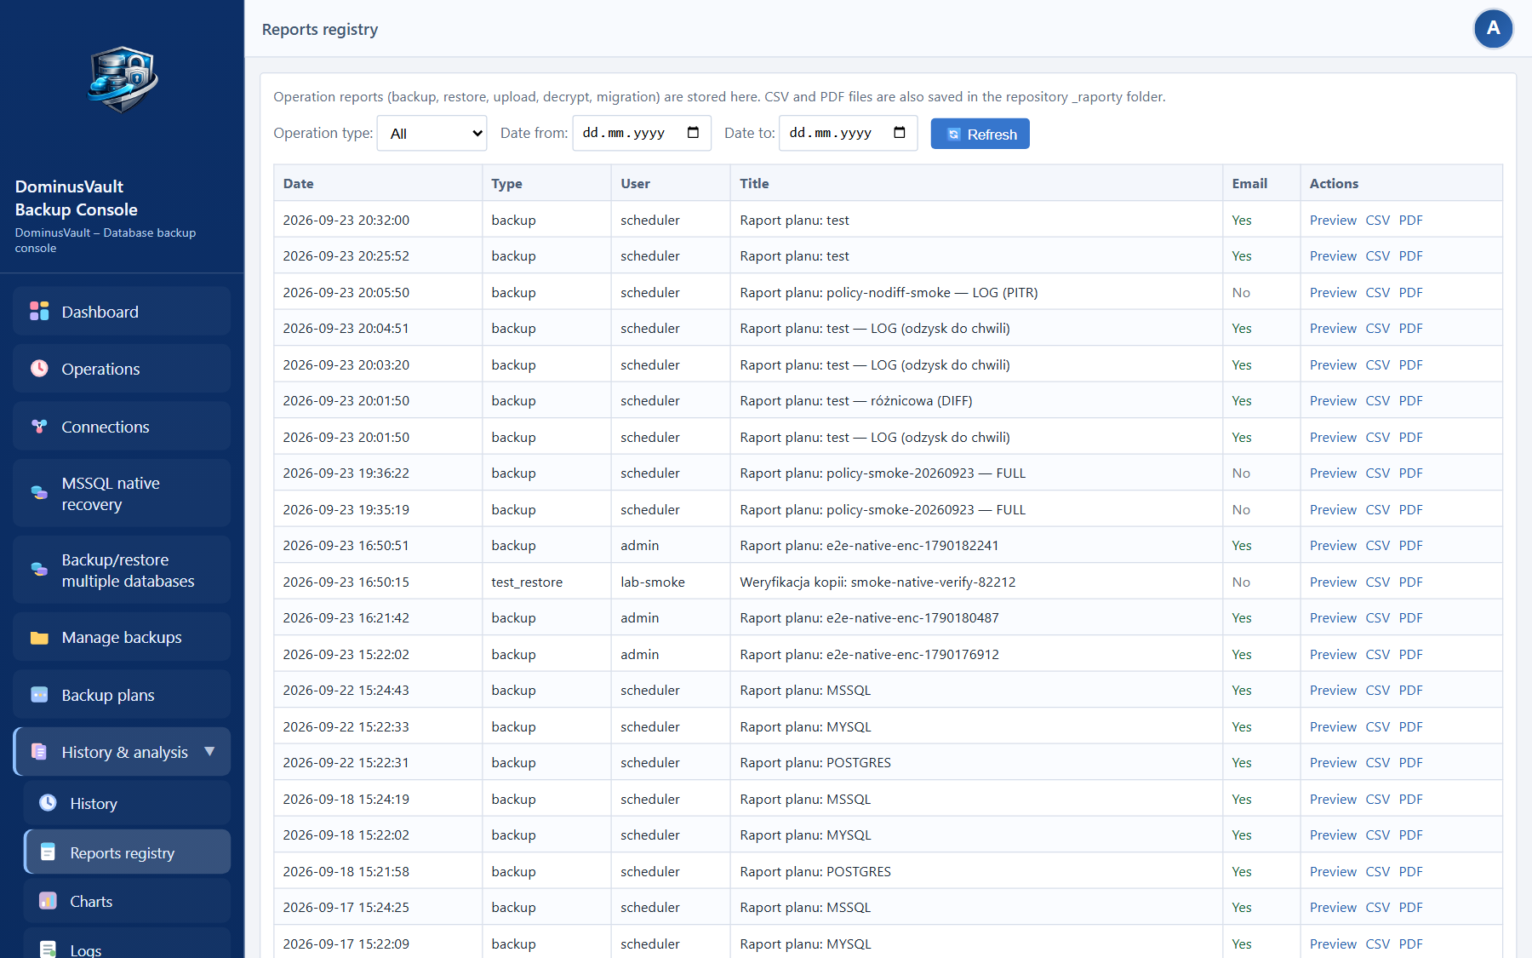Click the DominusVault shield logo
Screen dimensions: 1532x958
pyautogui.click(x=123, y=79)
